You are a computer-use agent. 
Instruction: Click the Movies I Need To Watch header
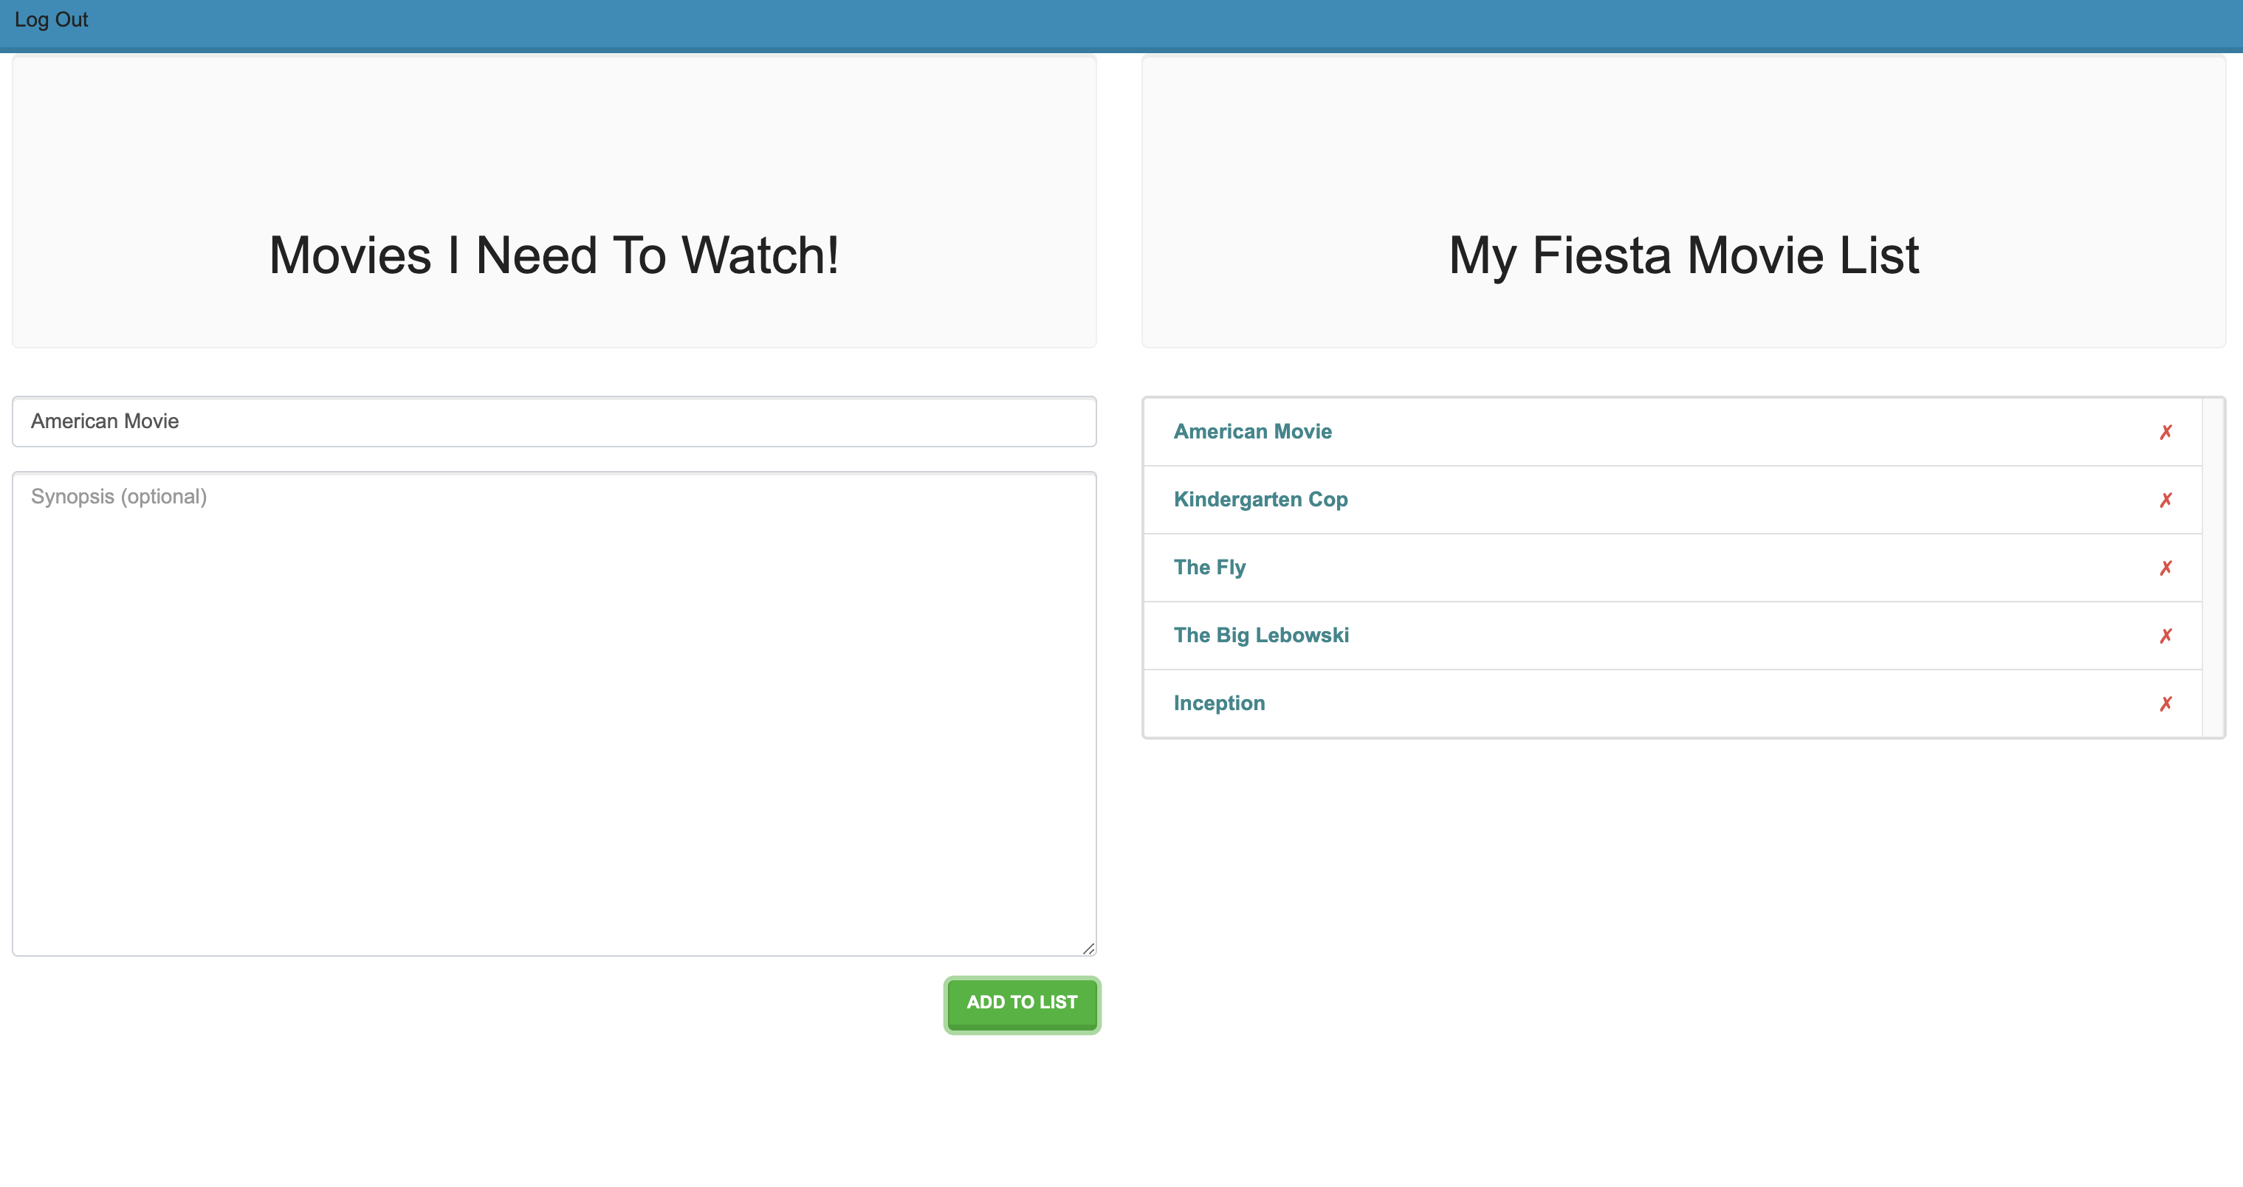[554, 254]
